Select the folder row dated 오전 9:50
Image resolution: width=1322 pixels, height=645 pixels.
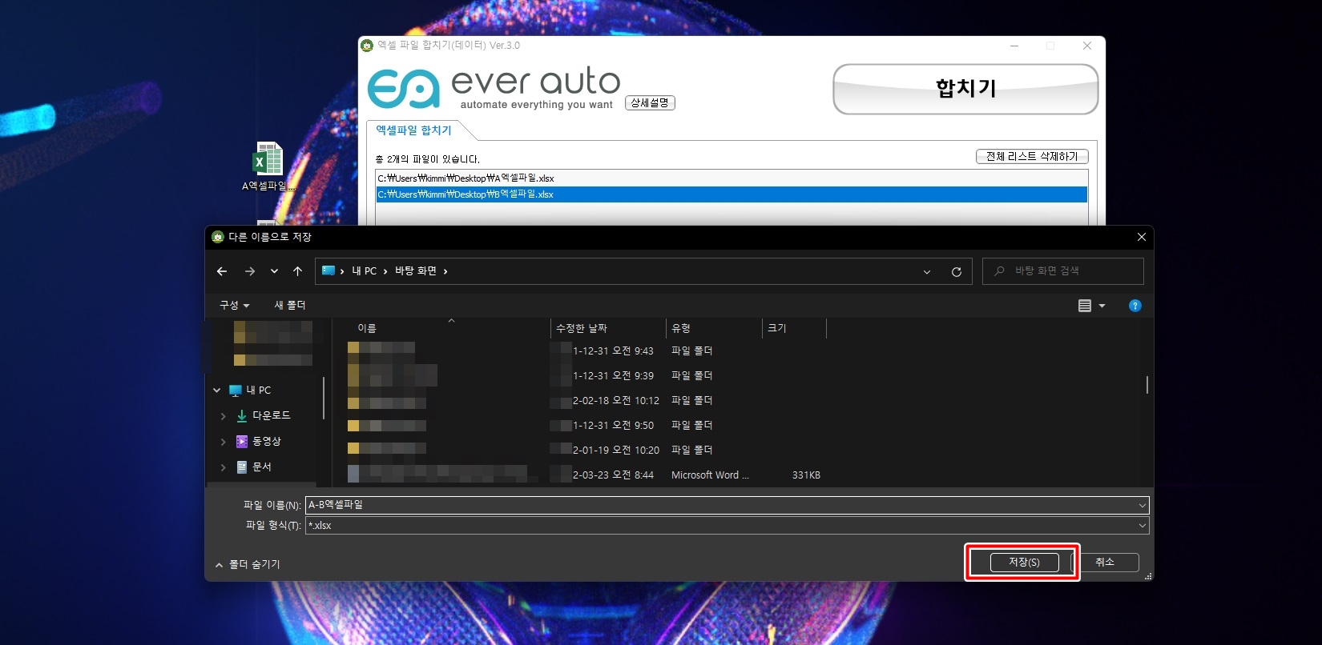coord(584,426)
